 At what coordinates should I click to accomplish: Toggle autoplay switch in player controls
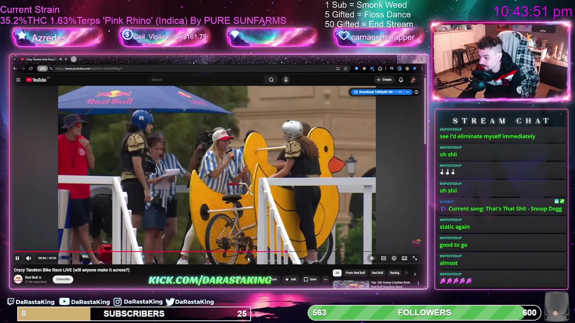pyautogui.click(x=372, y=258)
